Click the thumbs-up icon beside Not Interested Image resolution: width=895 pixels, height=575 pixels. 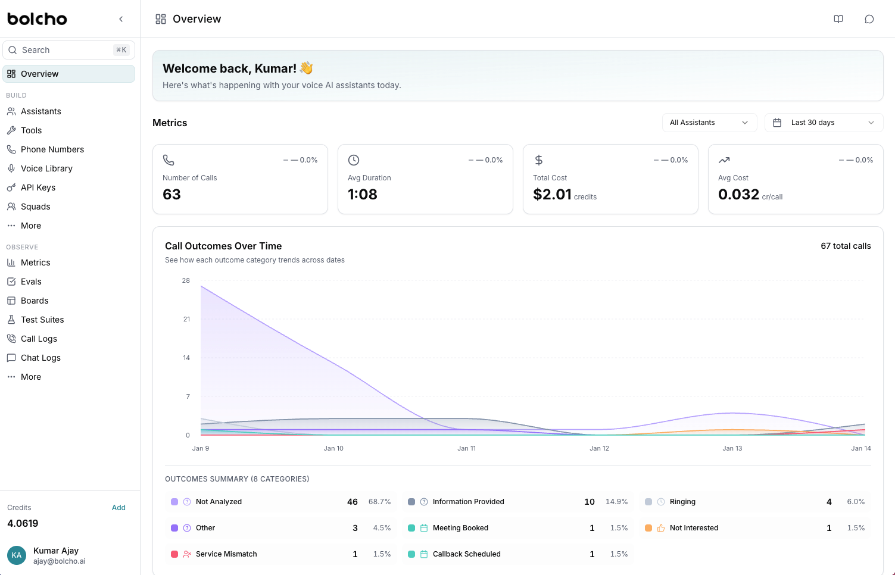[x=661, y=528]
